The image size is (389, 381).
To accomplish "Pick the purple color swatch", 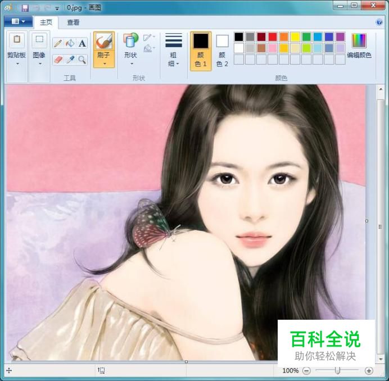I will point(341,37).
